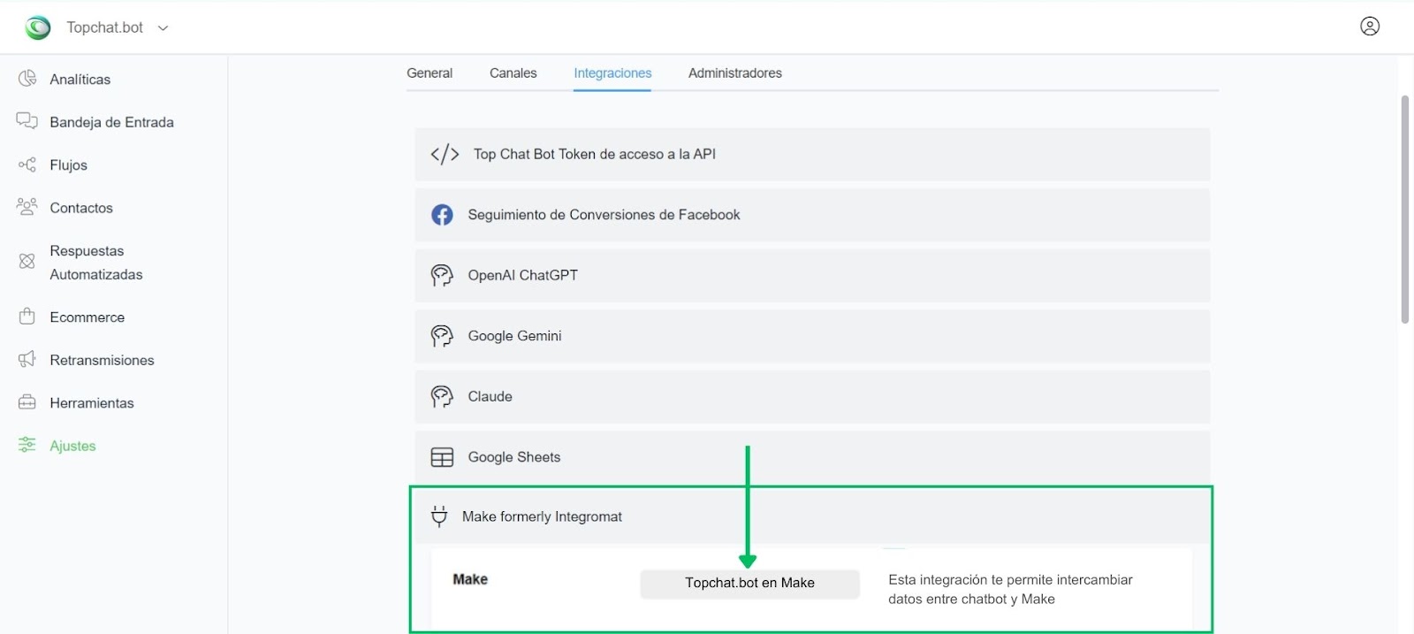This screenshot has height=634, width=1414.
Task: Go to Analíticas in the sidebar
Action: pyautogui.click(x=80, y=80)
